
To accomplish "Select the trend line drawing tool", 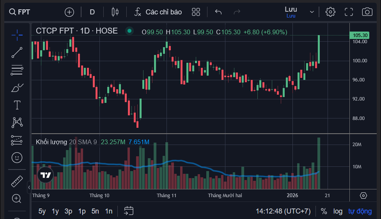I will (x=17, y=53).
